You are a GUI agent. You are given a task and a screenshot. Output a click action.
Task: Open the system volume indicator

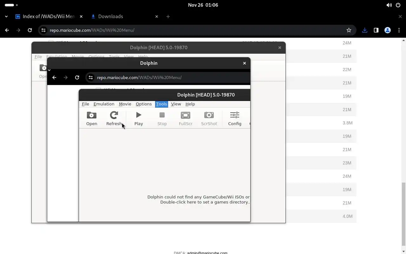pos(389,5)
